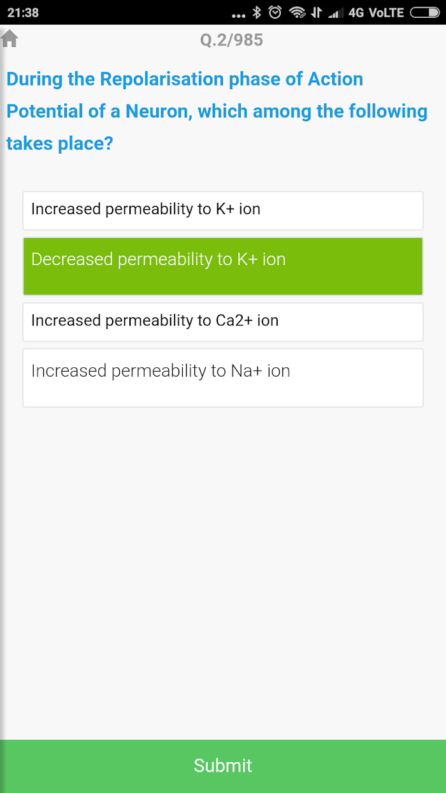Tap the three-dots status bar icon
The width and height of the screenshot is (446, 793).
239,15
